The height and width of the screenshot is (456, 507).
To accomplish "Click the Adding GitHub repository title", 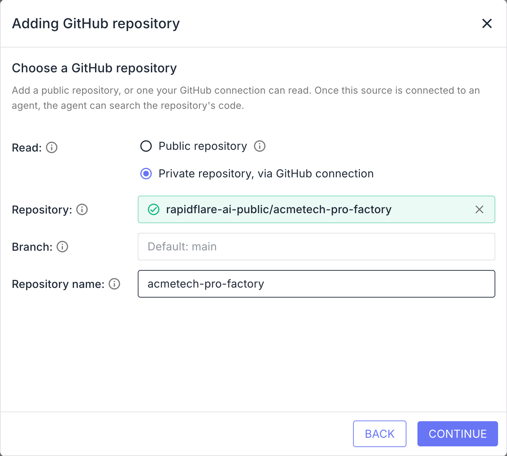I will tap(96, 23).
